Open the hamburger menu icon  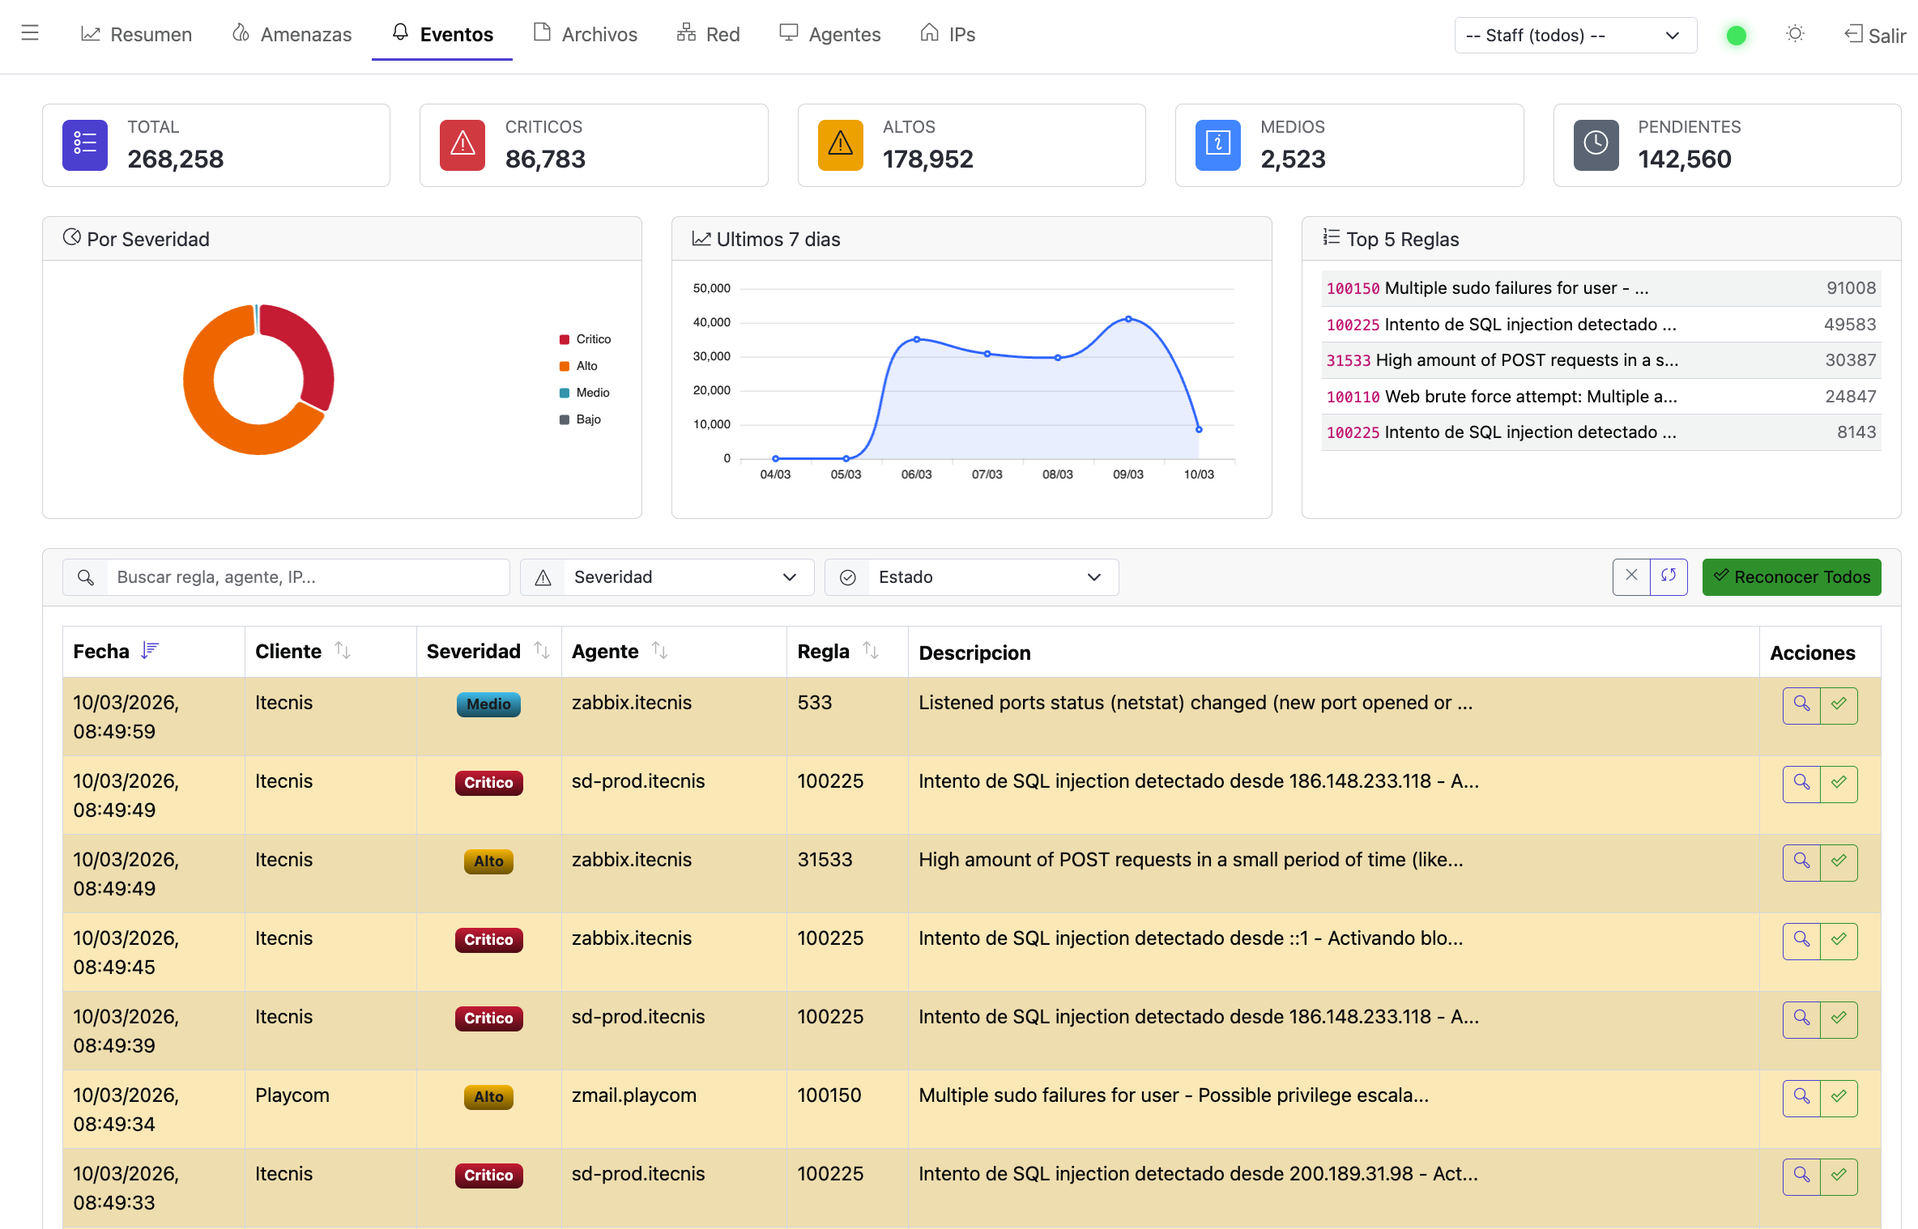[x=30, y=33]
